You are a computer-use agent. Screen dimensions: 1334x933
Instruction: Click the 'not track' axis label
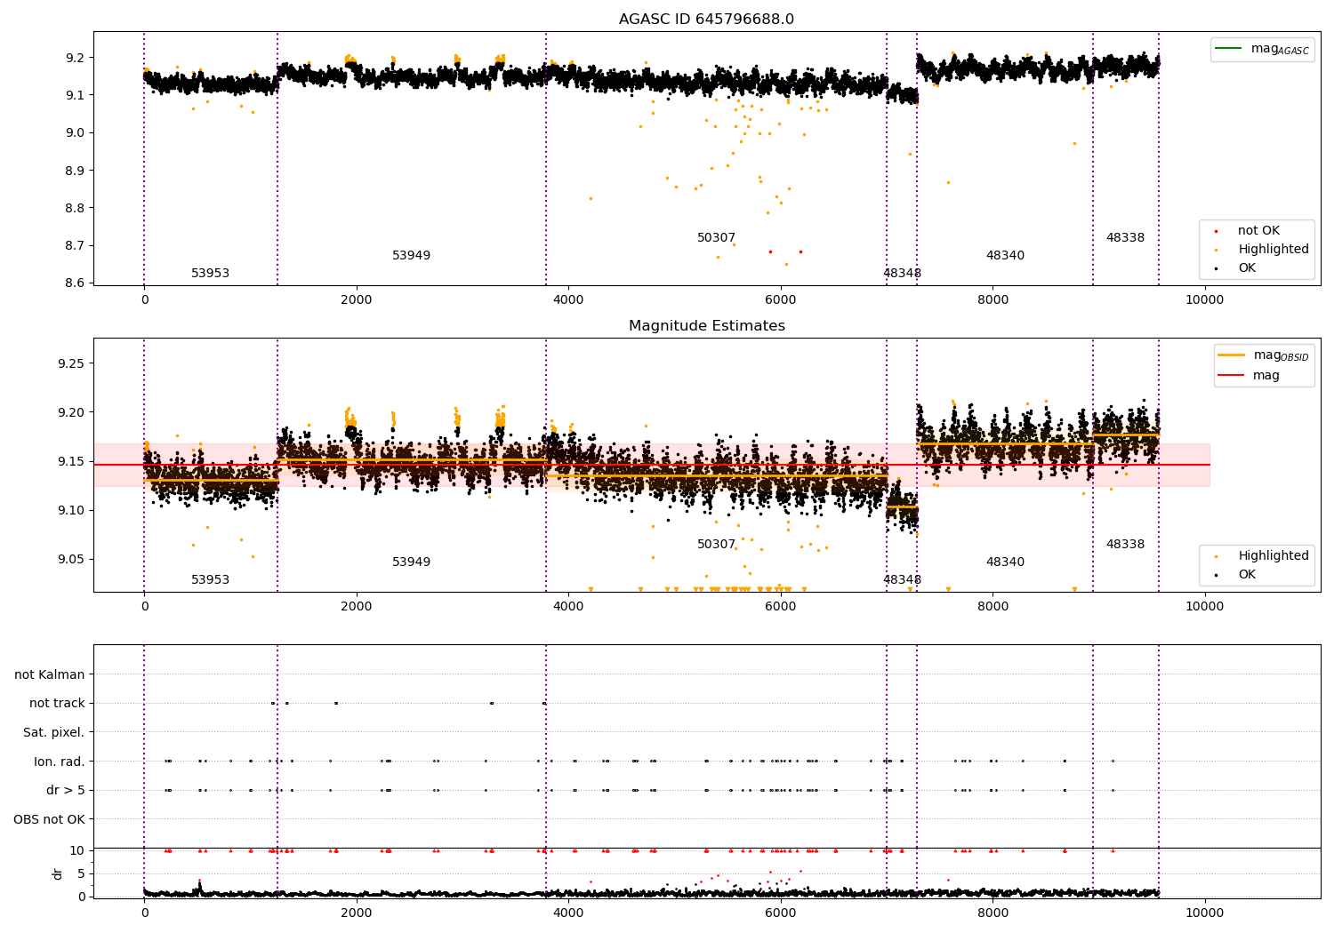click(x=57, y=704)
